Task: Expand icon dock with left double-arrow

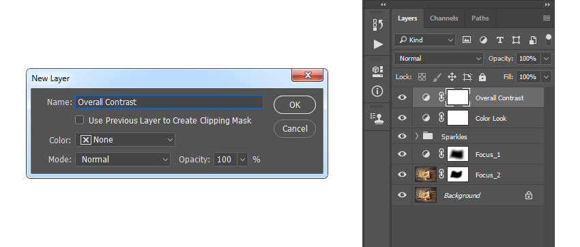Action: (x=383, y=5)
